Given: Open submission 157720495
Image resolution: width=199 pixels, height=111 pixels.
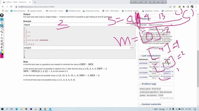Looking at the screenshot, I should pos(143,77).
